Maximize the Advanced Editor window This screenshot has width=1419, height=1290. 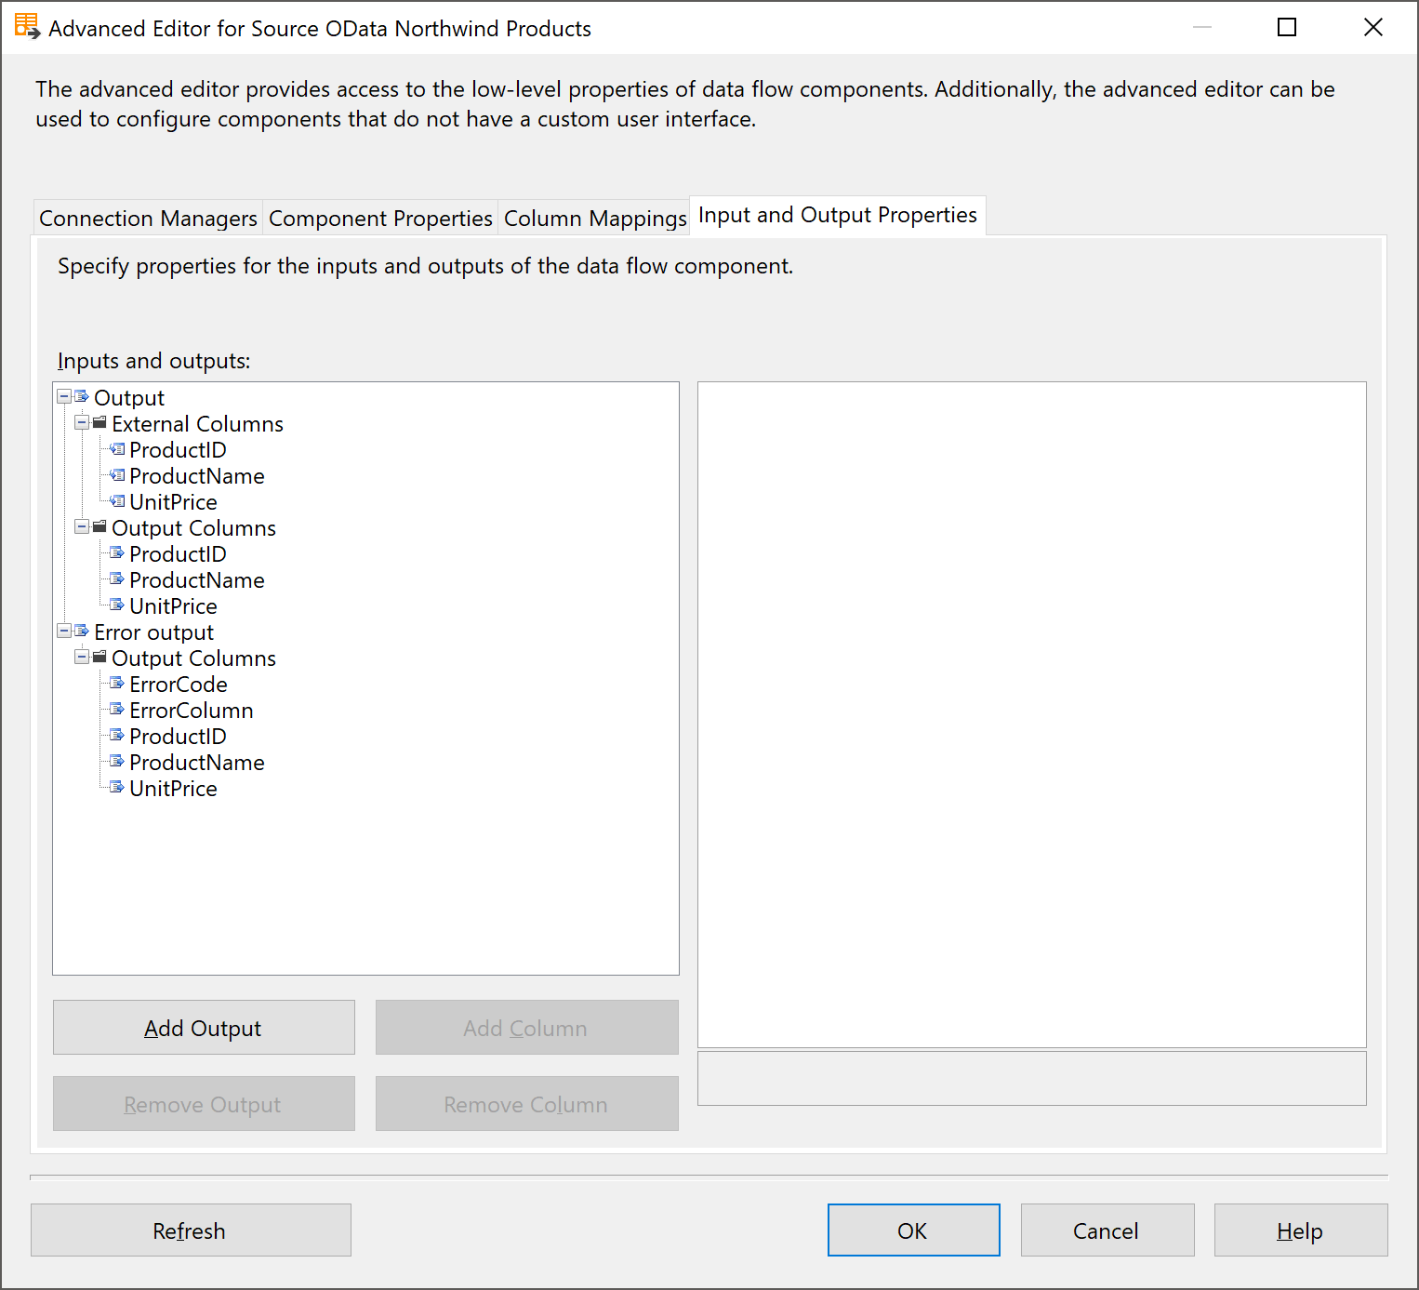point(1287,28)
